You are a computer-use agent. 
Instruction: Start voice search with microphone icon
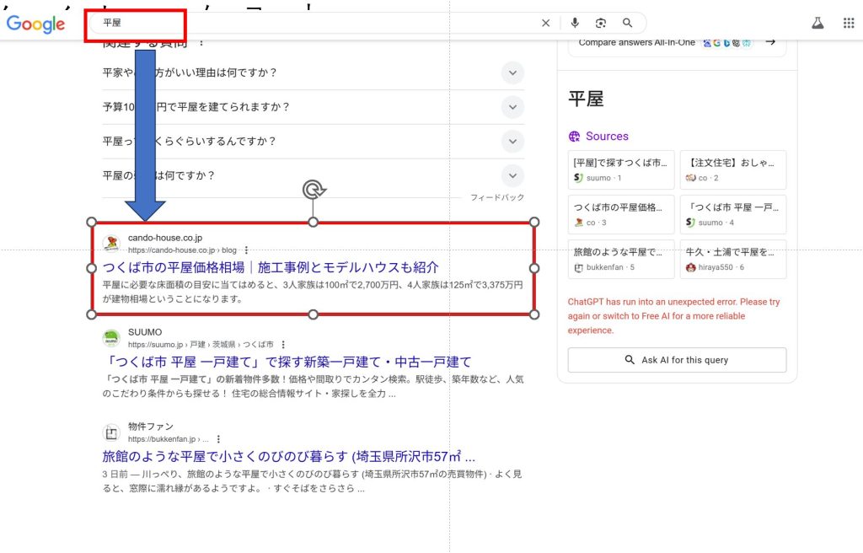[575, 23]
